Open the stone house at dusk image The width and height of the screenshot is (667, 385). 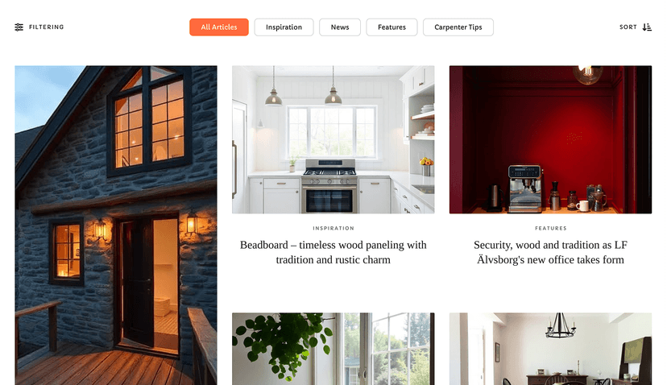116,225
